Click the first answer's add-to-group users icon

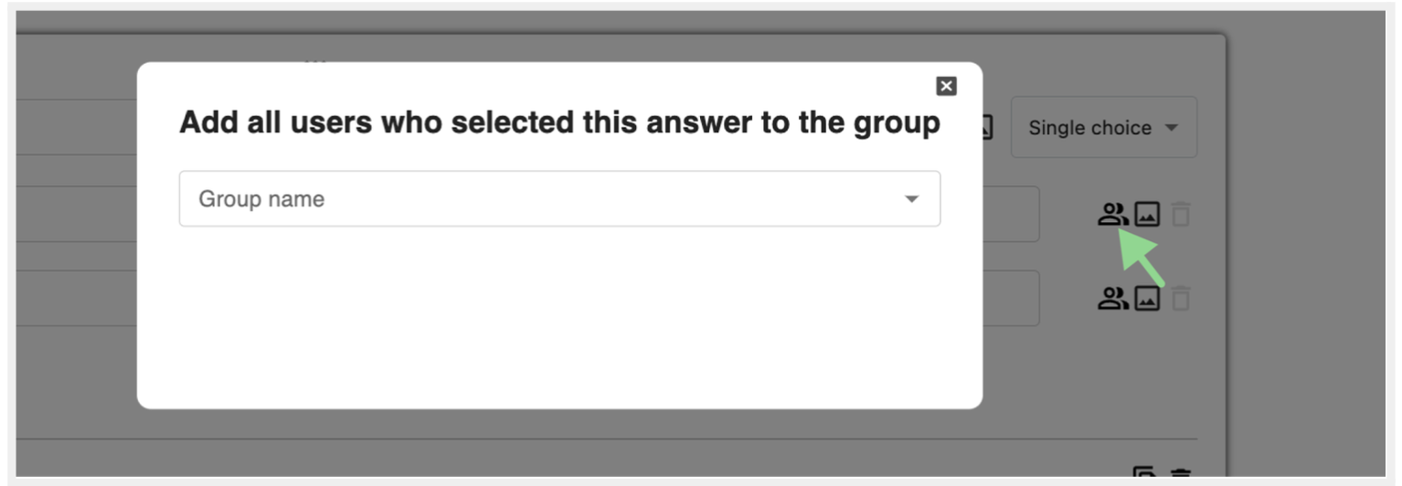1111,215
